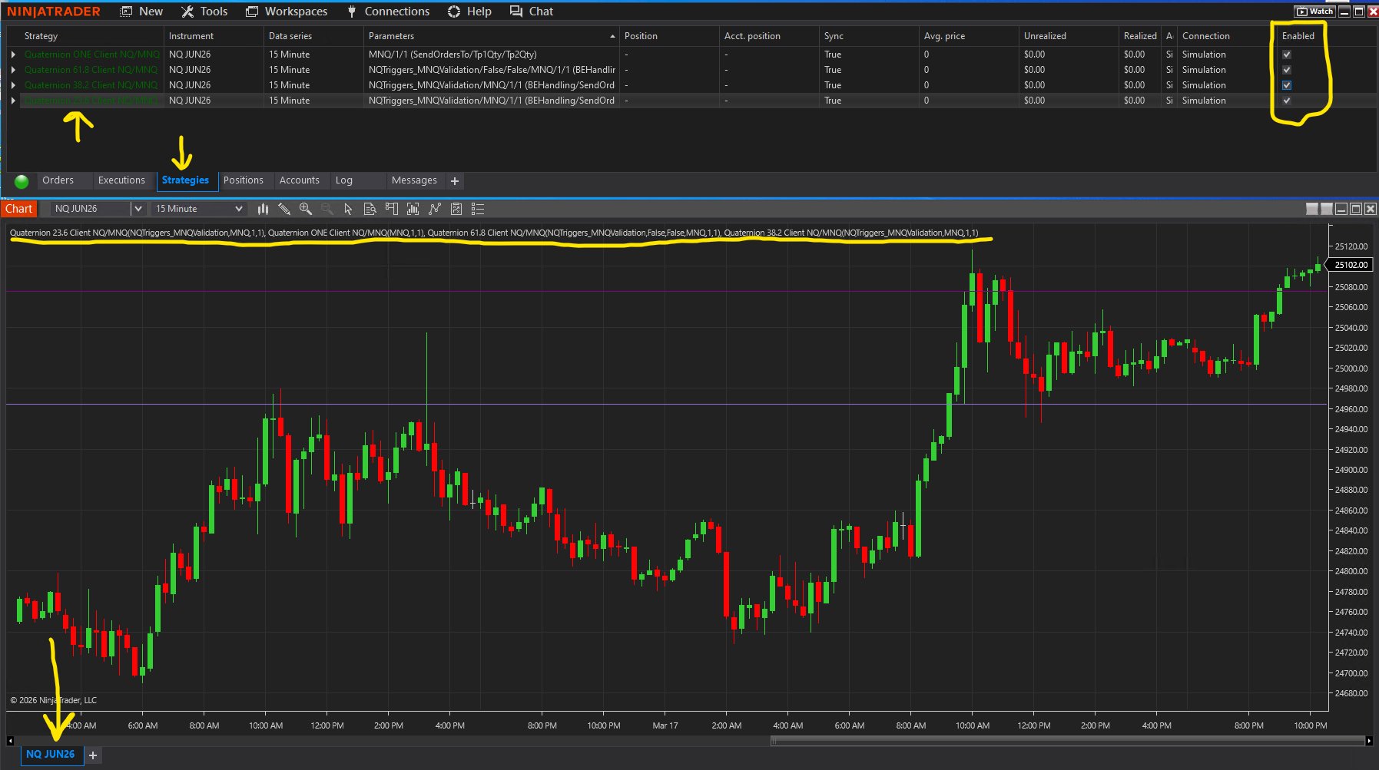Click the Watch button in title bar
This screenshot has width=1379, height=770.
click(x=1314, y=12)
